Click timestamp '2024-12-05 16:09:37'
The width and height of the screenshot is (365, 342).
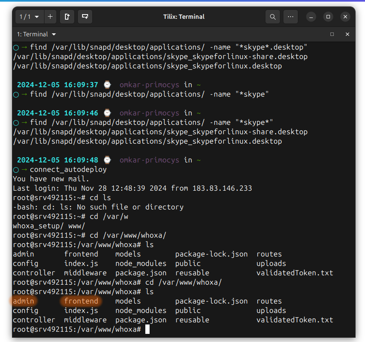click(58, 85)
